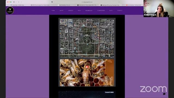Click the Safari address bar

(x=87, y=2)
